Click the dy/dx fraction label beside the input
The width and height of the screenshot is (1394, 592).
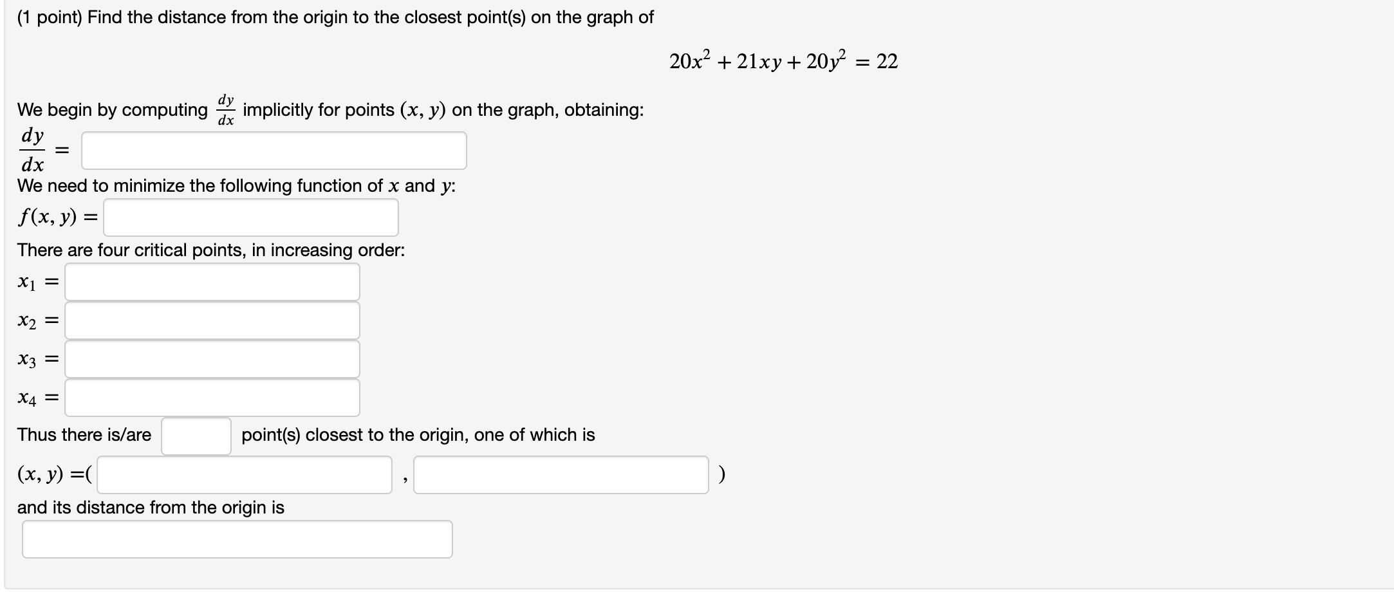pos(31,150)
